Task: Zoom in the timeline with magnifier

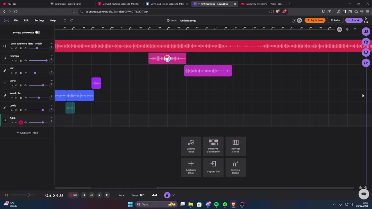Action: [360, 188]
